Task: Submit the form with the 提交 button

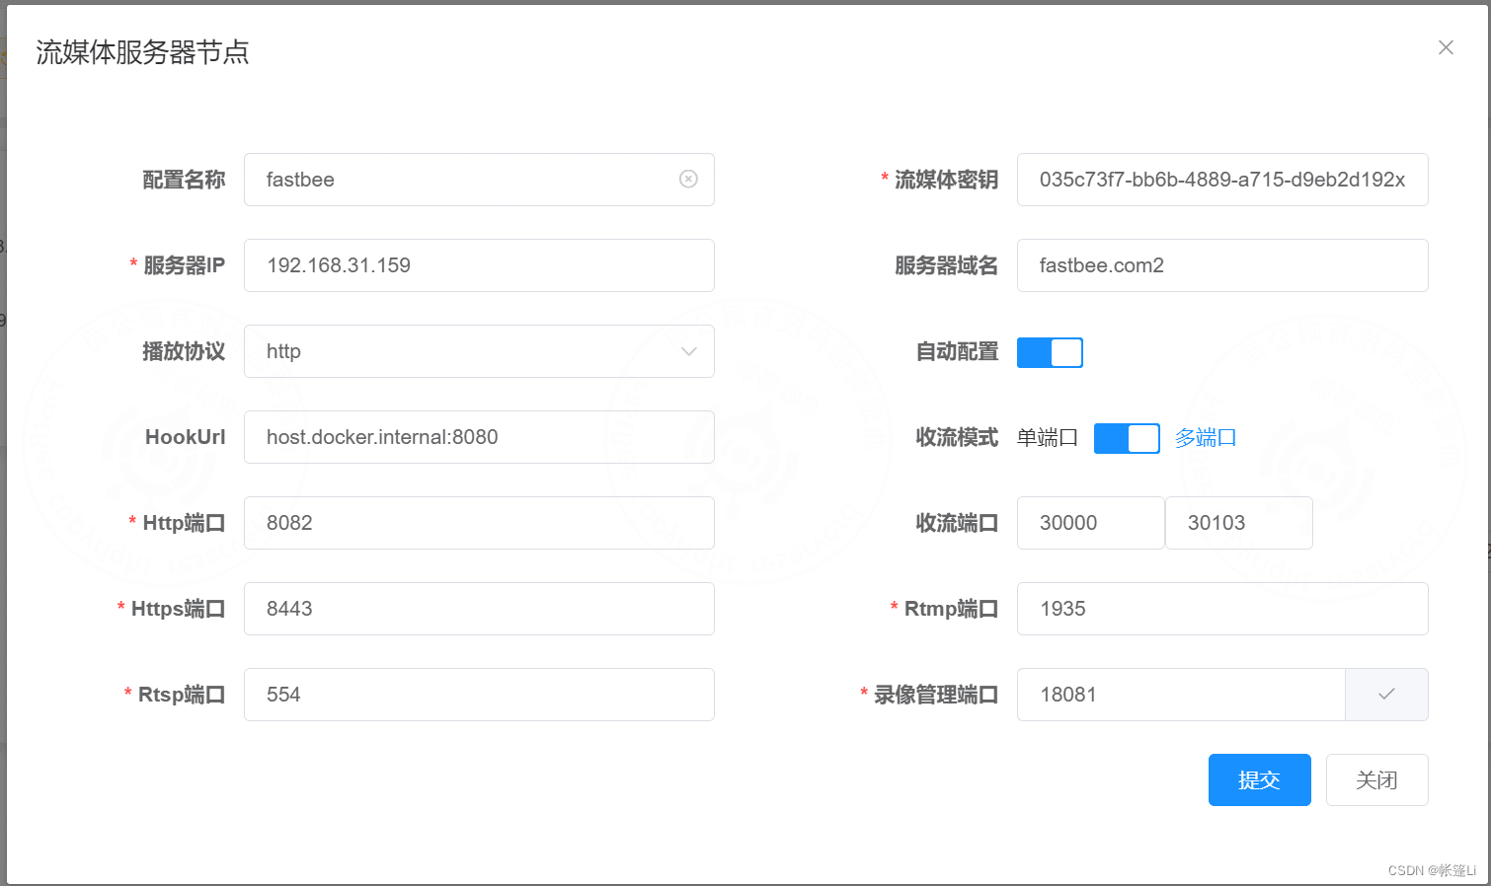Action: coord(1259,779)
